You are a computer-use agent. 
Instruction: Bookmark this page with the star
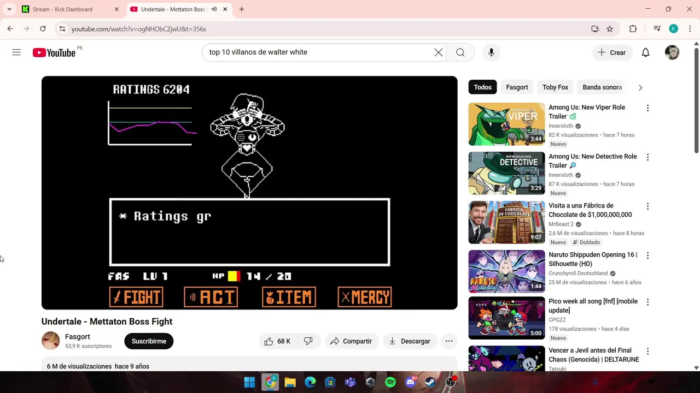click(x=610, y=29)
